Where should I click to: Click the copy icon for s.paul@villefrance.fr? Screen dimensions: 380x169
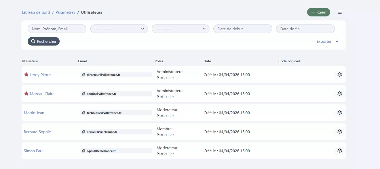[x=83, y=151]
